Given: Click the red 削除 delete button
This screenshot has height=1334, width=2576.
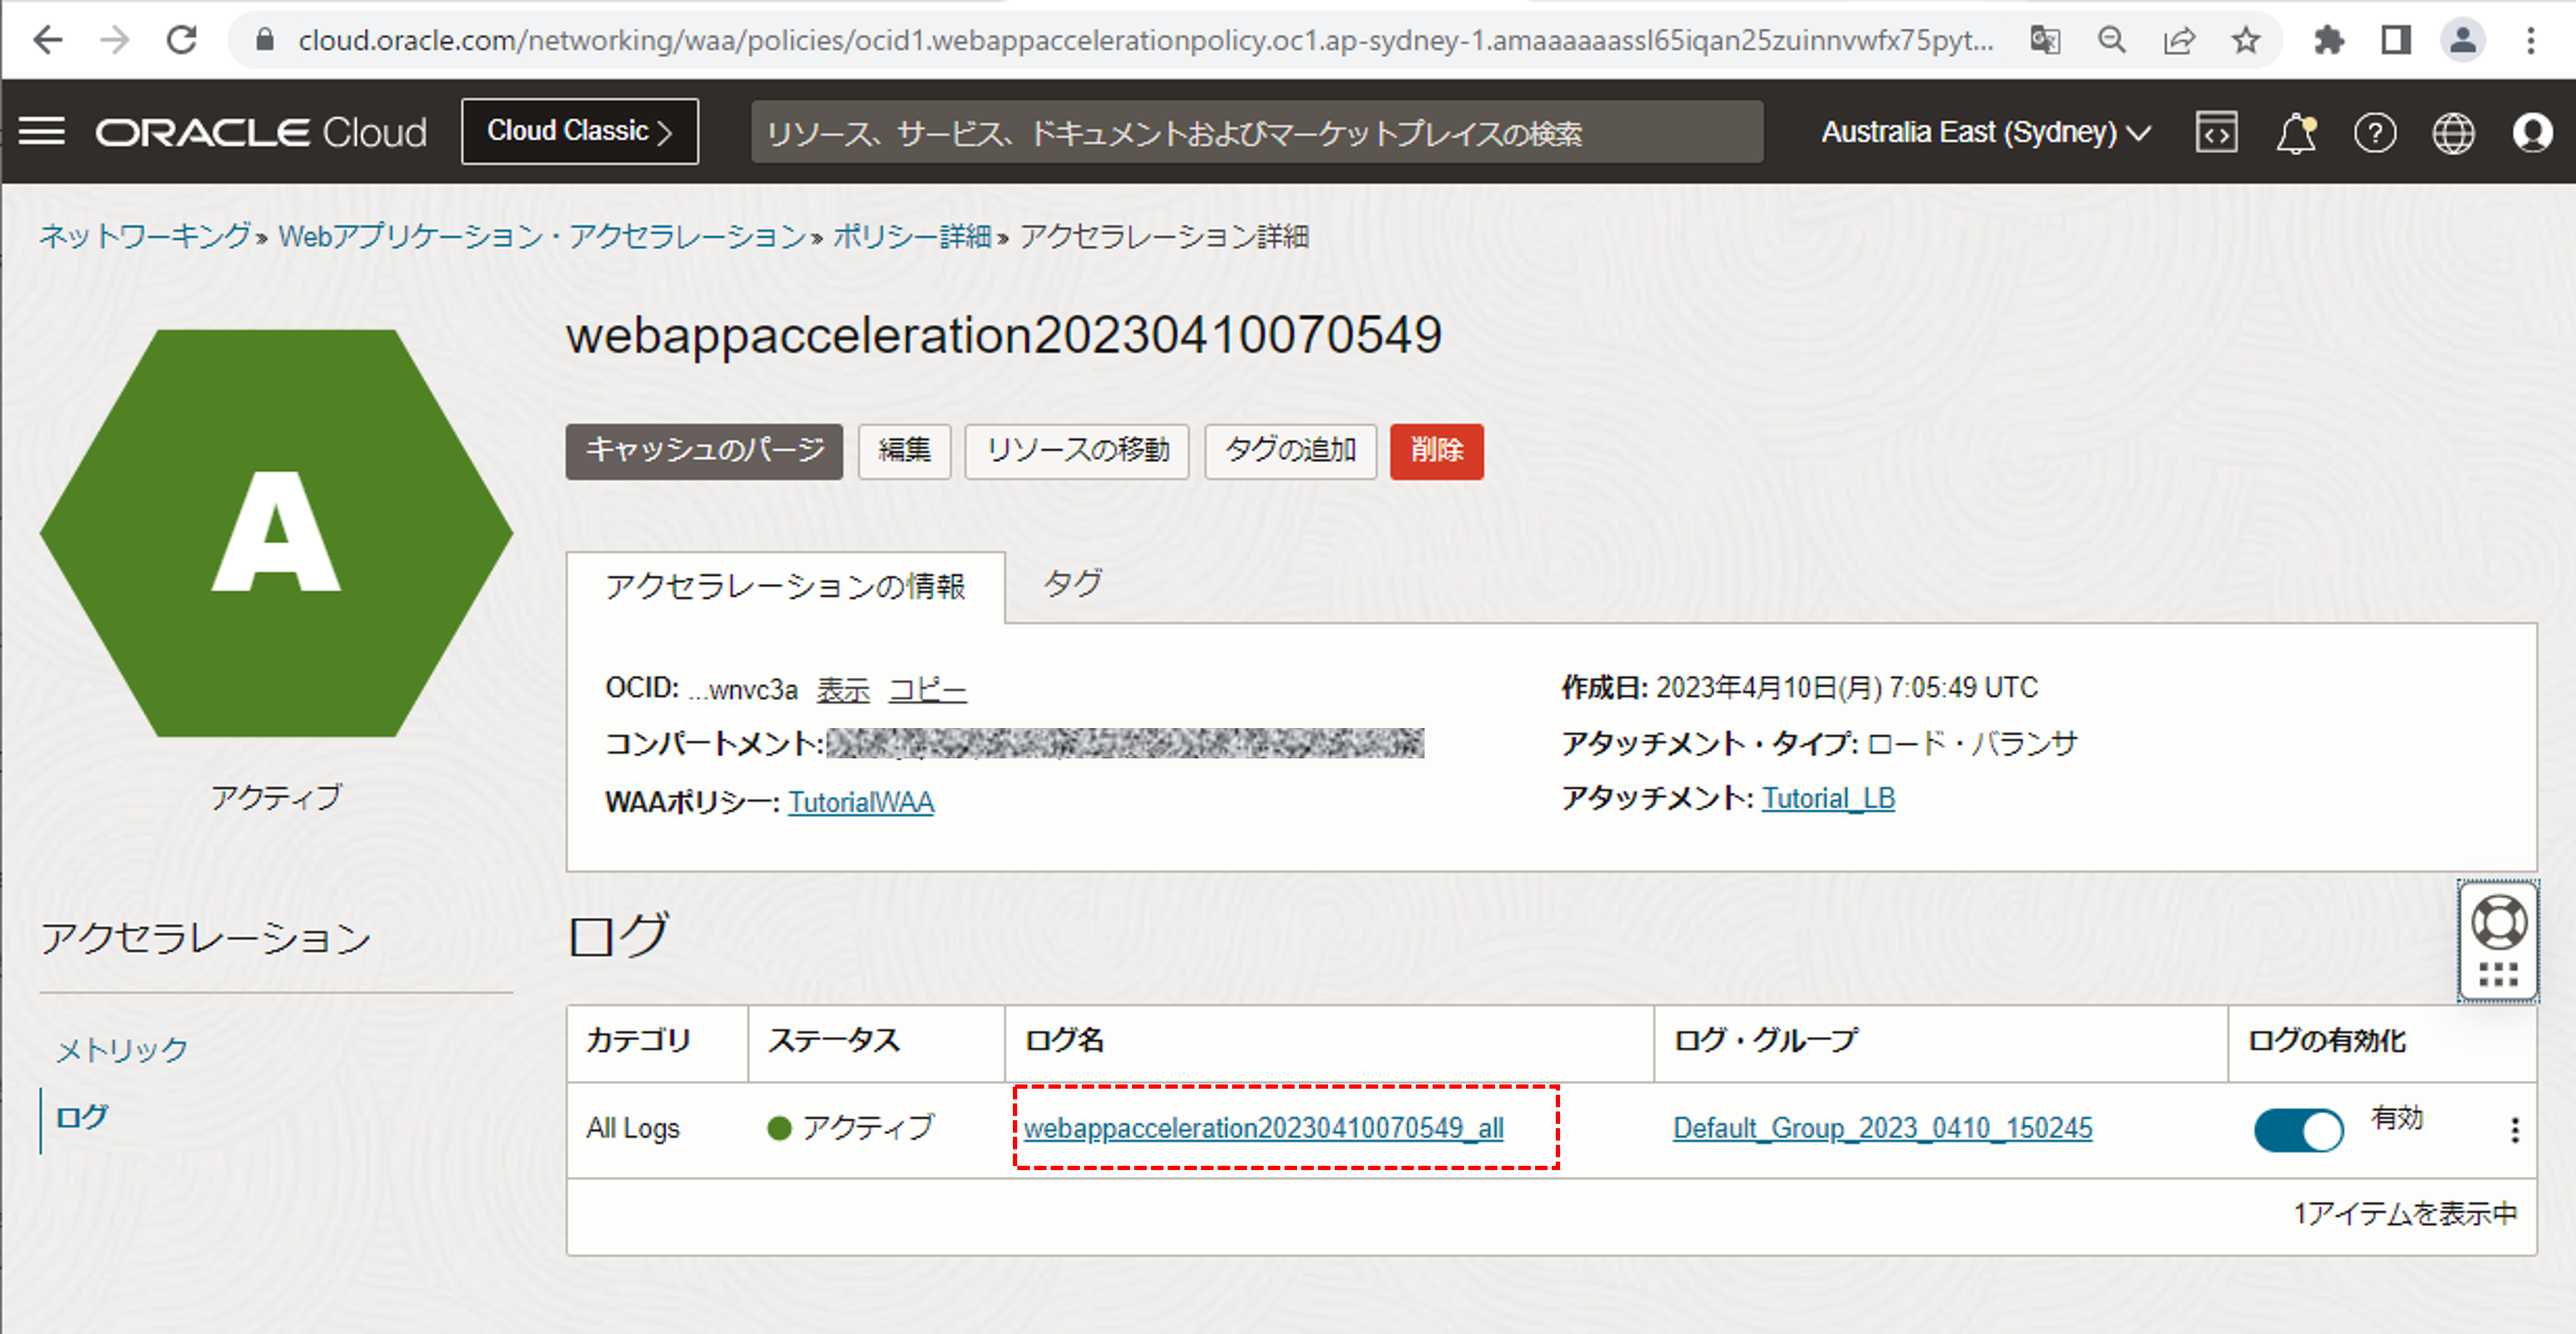Looking at the screenshot, I should point(1437,451).
